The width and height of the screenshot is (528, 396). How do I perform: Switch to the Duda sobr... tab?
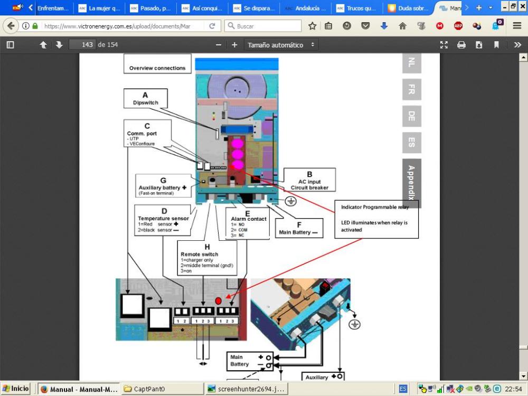click(x=408, y=8)
